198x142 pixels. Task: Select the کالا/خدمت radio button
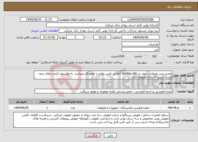click(128, 56)
